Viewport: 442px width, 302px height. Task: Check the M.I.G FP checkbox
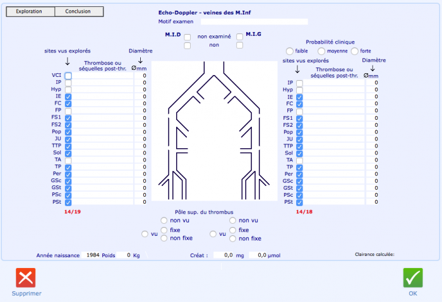[x=299, y=111]
